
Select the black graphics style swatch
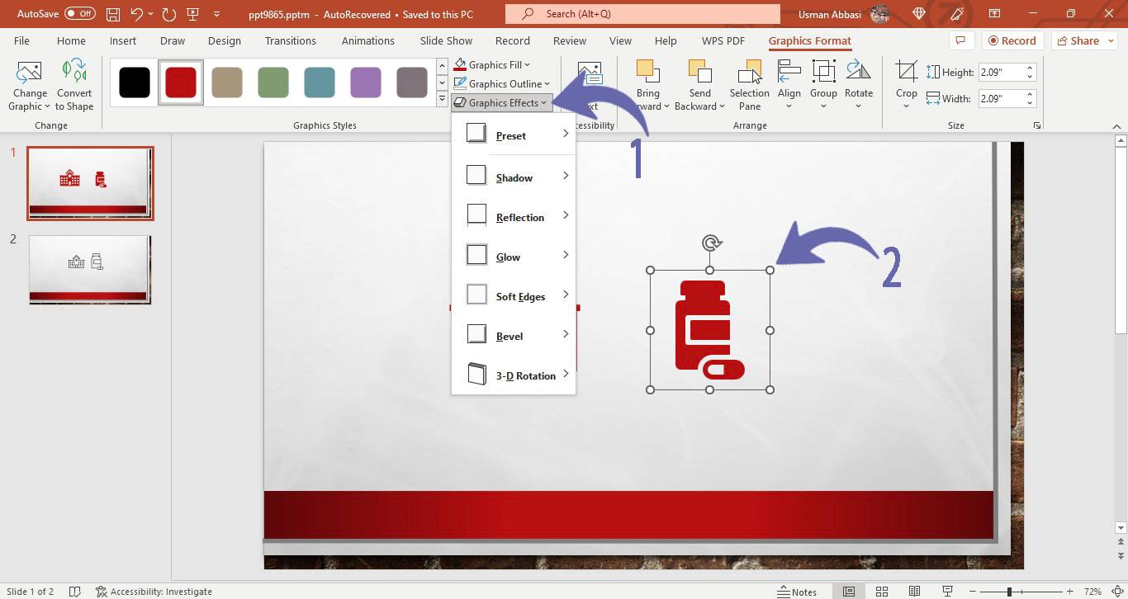pos(135,83)
